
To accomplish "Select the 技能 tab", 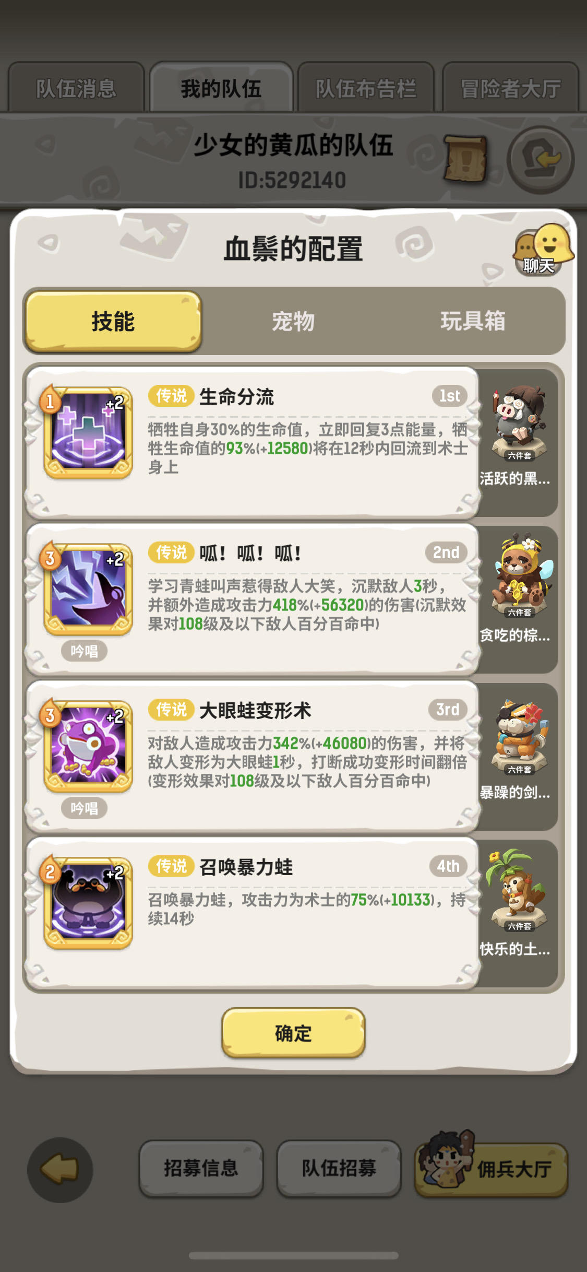I will point(113,321).
